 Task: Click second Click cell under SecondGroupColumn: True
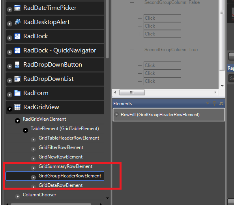[x=162, y=73]
